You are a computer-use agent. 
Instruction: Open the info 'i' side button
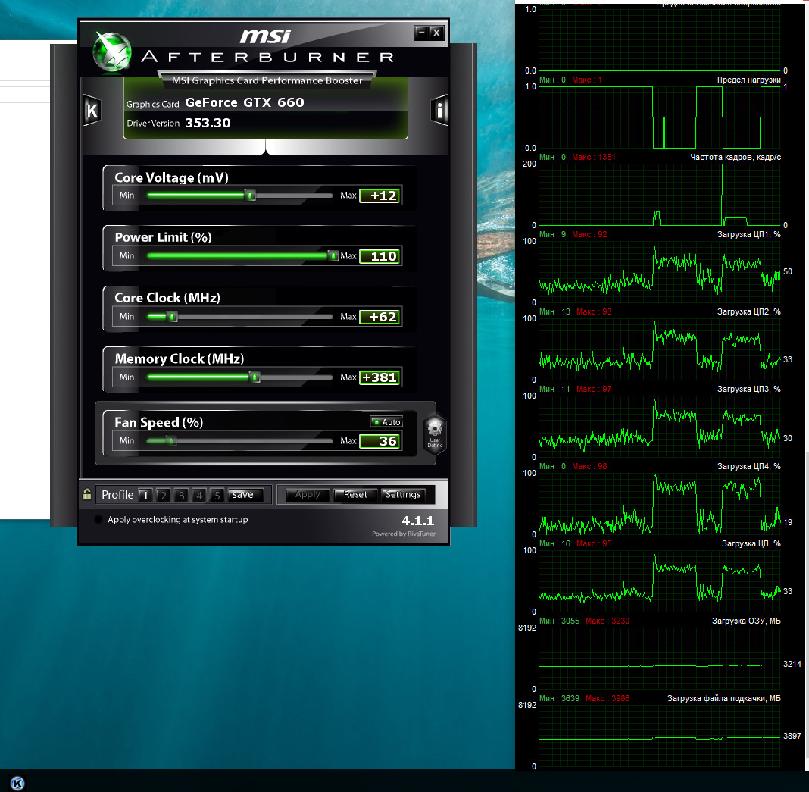click(x=439, y=110)
